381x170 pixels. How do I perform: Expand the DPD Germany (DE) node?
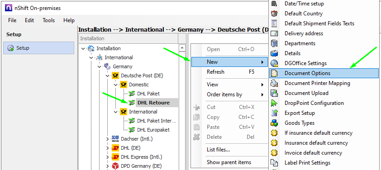coord(108,166)
